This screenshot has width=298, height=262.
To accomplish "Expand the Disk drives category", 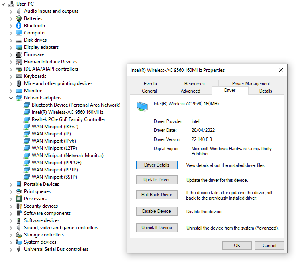I will (11, 40).
